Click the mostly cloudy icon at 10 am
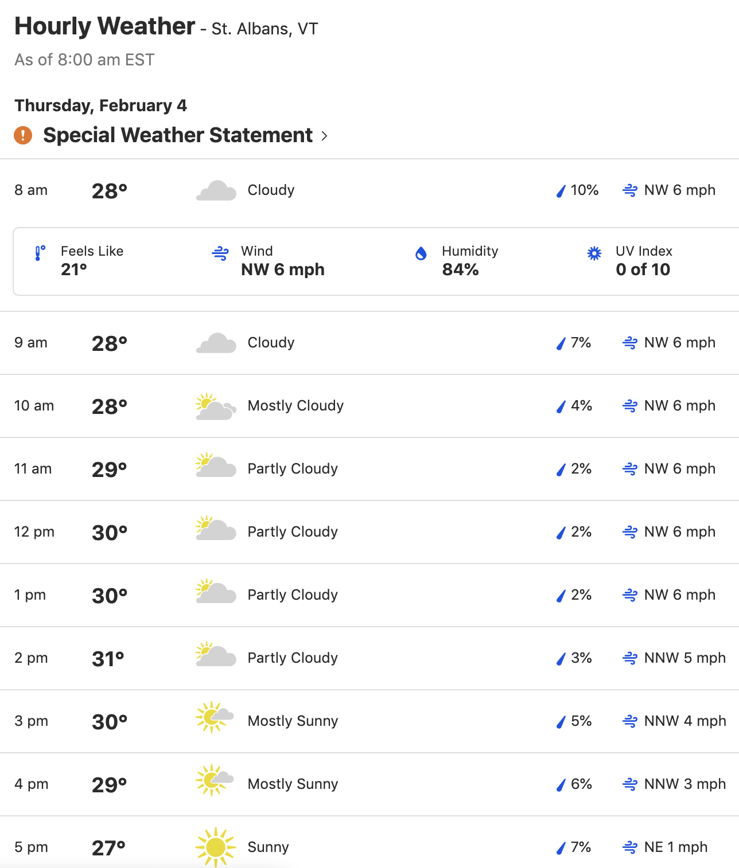 click(x=215, y=406)
